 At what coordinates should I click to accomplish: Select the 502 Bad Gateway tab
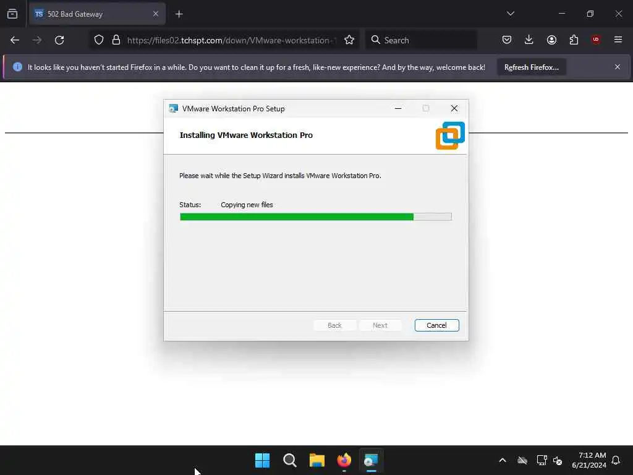[97, 14]
